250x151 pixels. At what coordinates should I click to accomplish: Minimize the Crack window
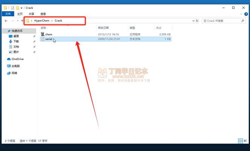pos(224,8)
